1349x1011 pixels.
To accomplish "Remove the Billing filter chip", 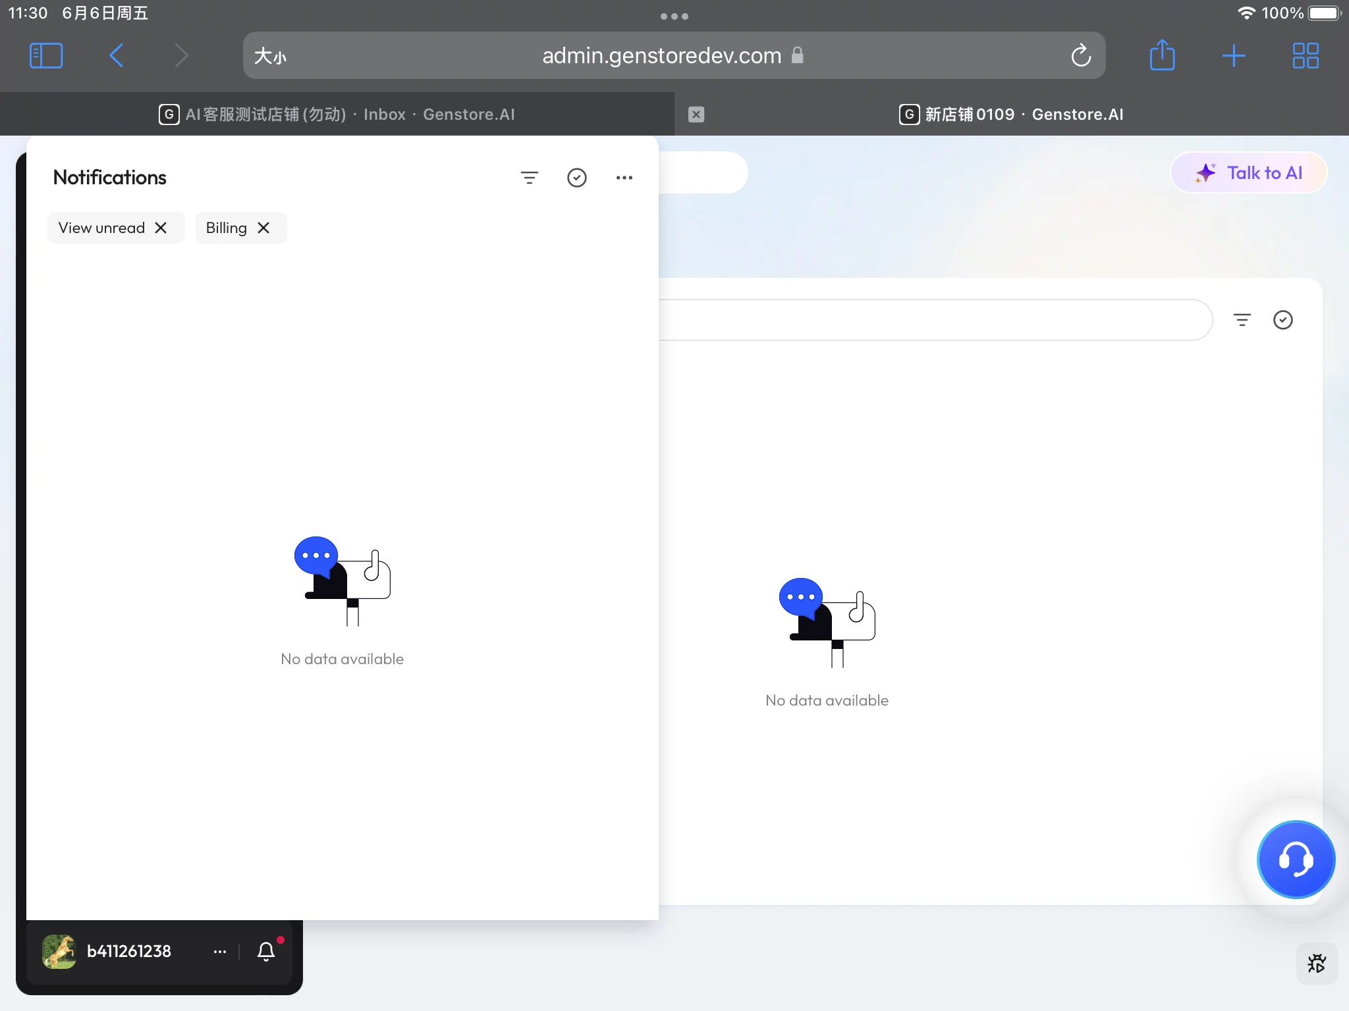I will tap(263, 228).
